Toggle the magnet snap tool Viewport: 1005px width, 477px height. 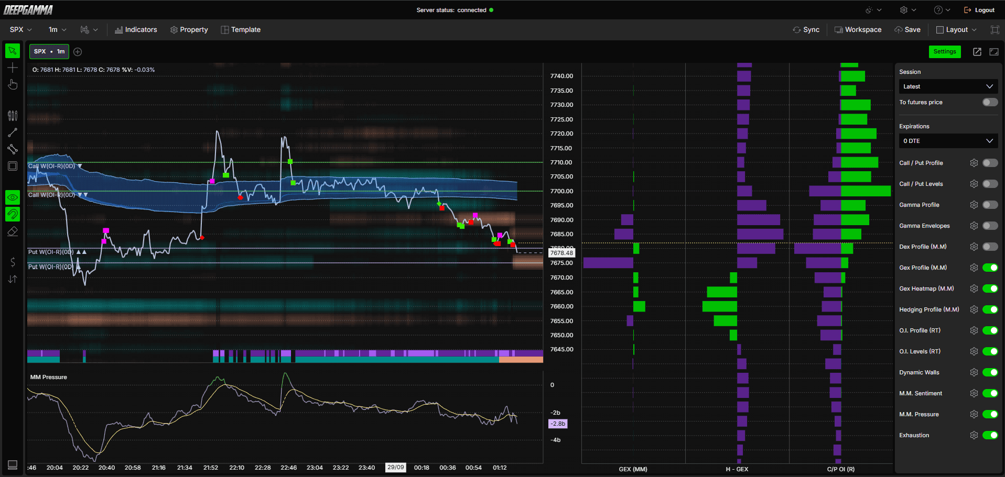[13, 214]
